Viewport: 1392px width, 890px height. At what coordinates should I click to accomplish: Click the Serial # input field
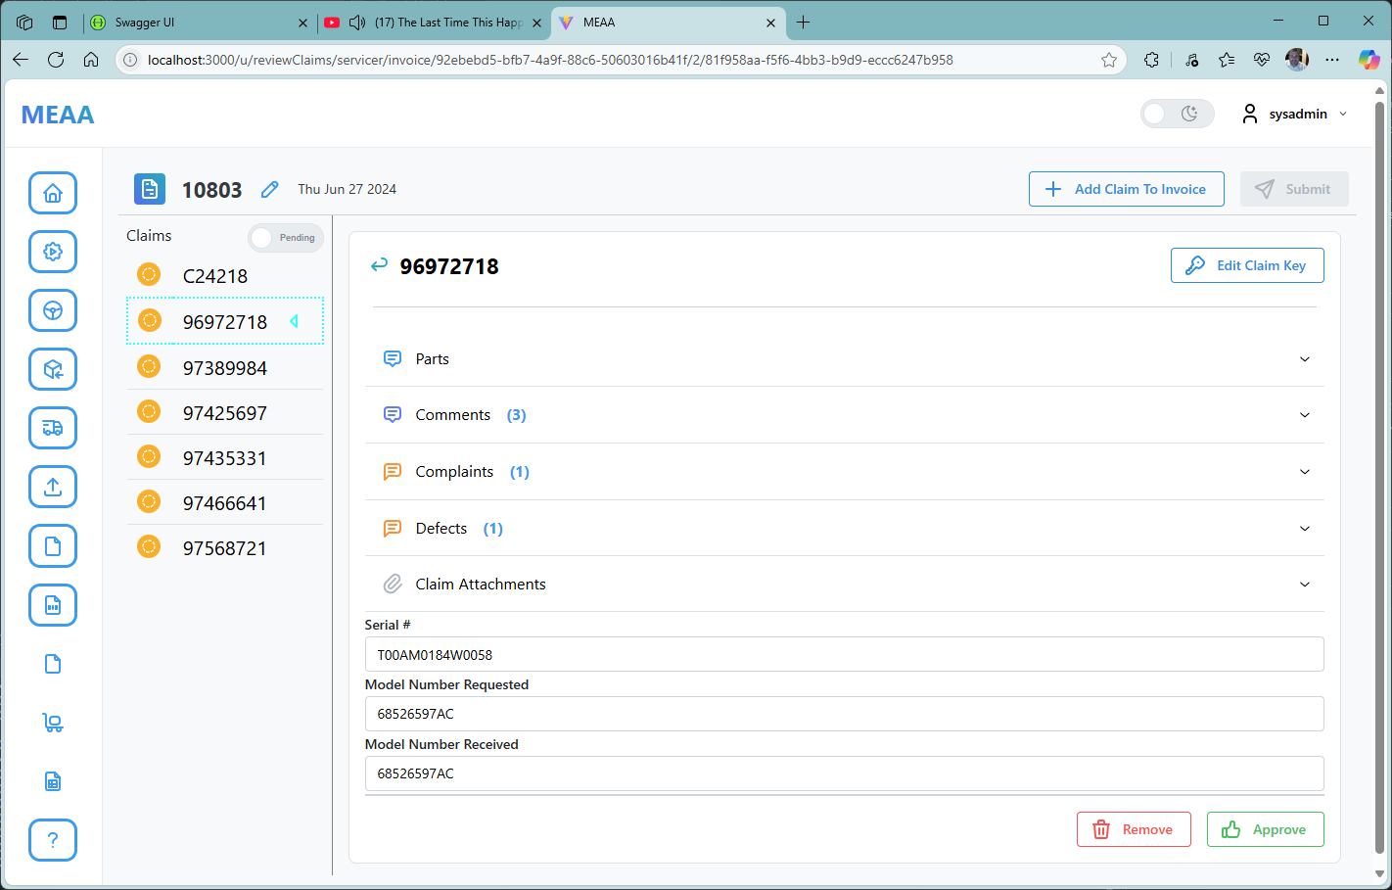tap(844, 655)
